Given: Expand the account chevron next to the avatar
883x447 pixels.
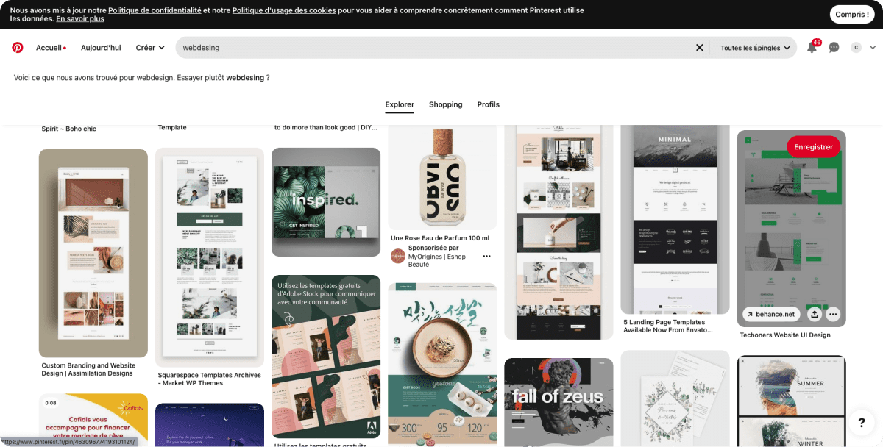Looking at the screenshot, I should click(x=872, y=47).
